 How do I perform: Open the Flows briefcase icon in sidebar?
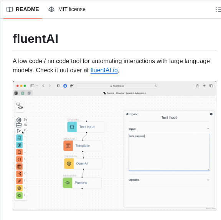[19, 125]
